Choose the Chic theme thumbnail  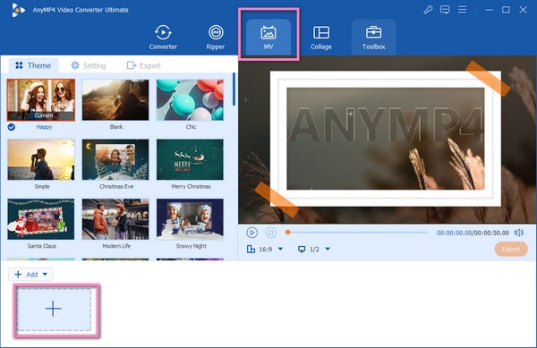click(190, 100)
